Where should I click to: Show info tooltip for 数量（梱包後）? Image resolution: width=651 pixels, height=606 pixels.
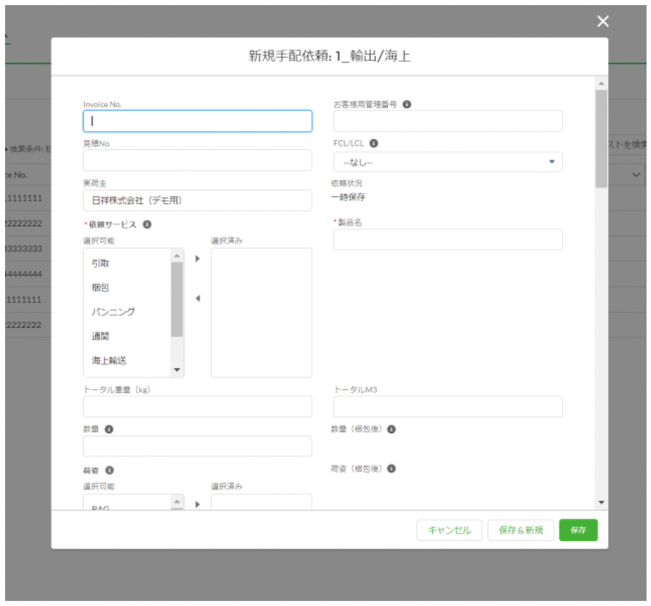pos(391,429)
